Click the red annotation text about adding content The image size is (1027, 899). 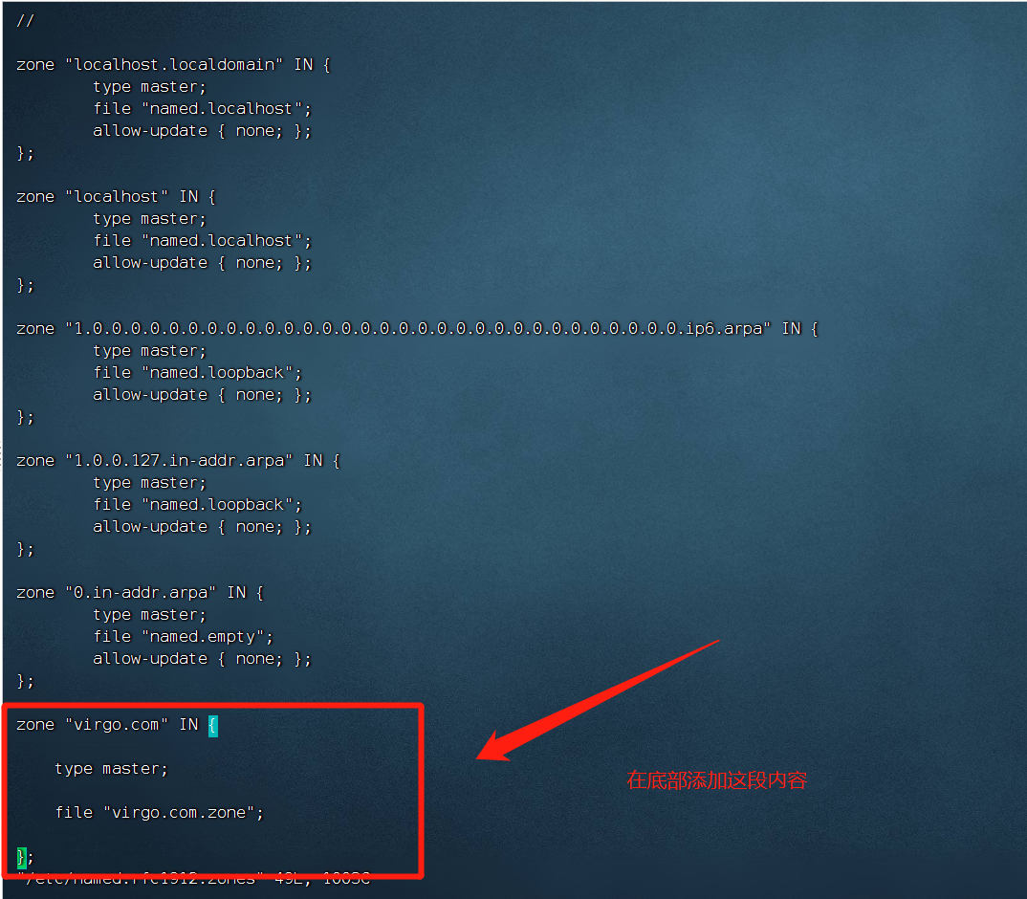pyautogui.click(x=716, y=779)
